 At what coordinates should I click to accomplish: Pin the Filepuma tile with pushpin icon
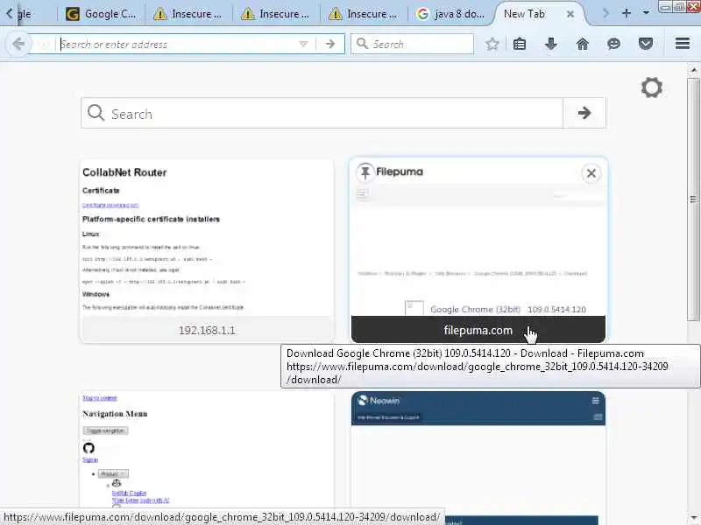click(x=365, y=171)
